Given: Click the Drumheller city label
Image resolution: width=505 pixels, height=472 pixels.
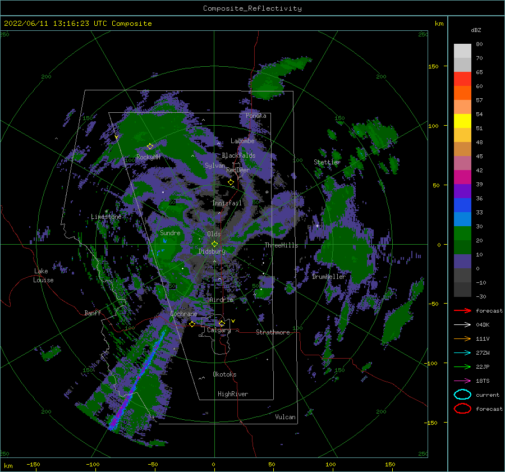Looking at the screenshot, I should [329, 277].
